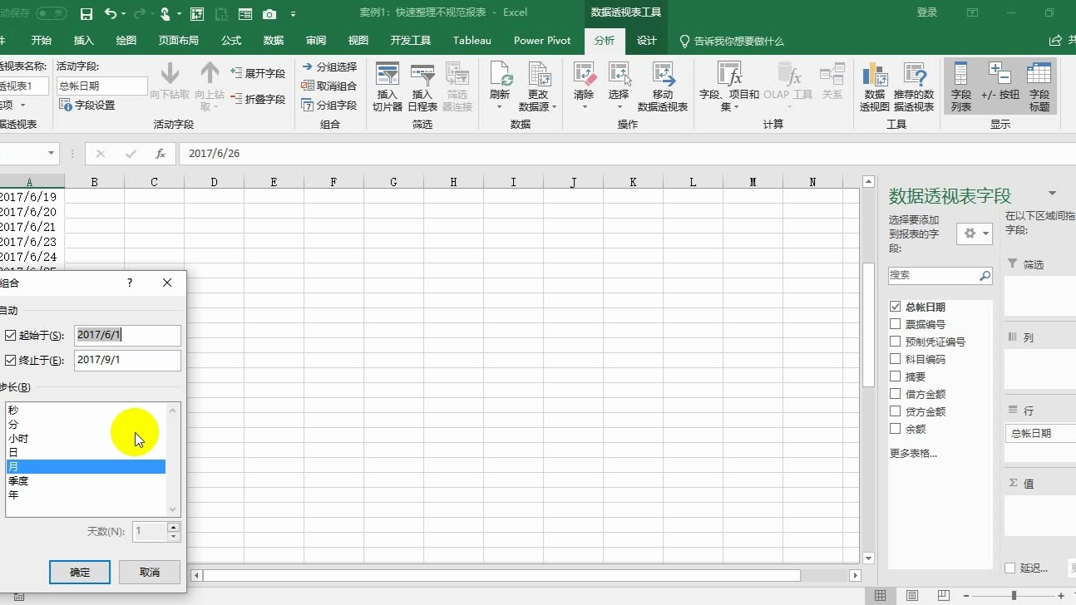The height and width of the screenshot is (605, 1076).
Task: Click Recommended PivotTables (推荐的数据透视表)
Action: pyautogui.click(x=915, y=87)
